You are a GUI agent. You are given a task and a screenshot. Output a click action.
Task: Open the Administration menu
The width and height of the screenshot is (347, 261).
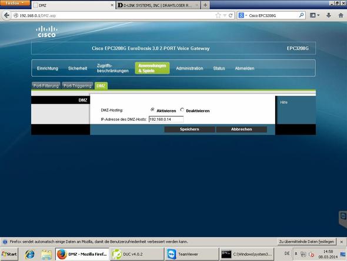click(189, 68)
